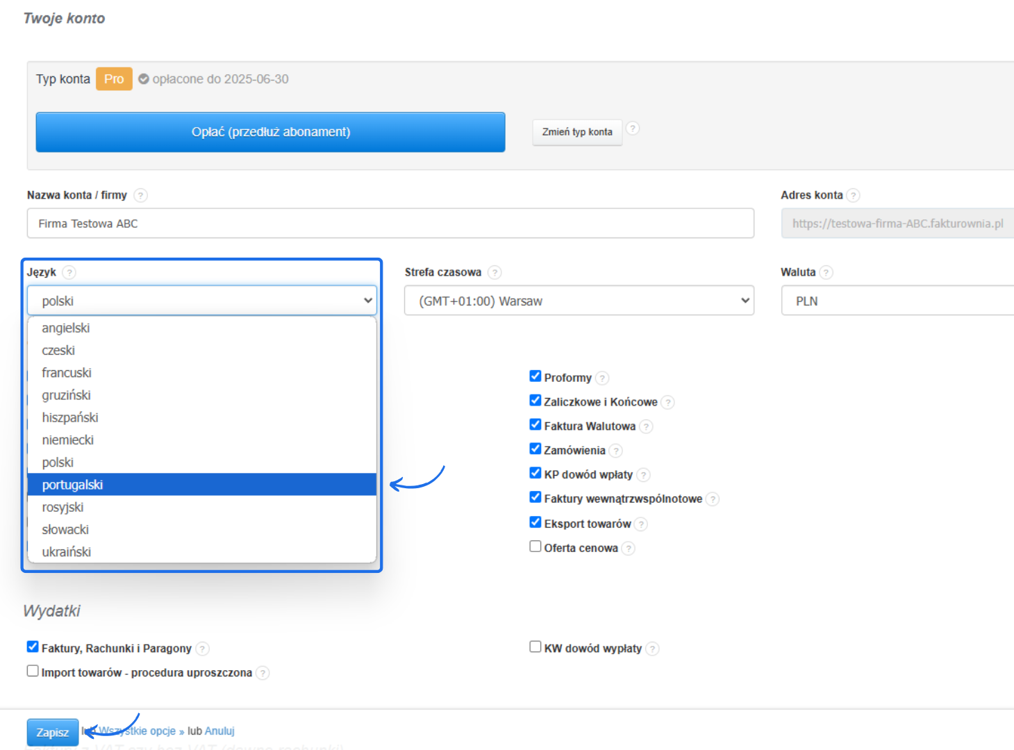1014x750 pixels.
Task: Click help icon next to Waluta
Action: (826, 272)
